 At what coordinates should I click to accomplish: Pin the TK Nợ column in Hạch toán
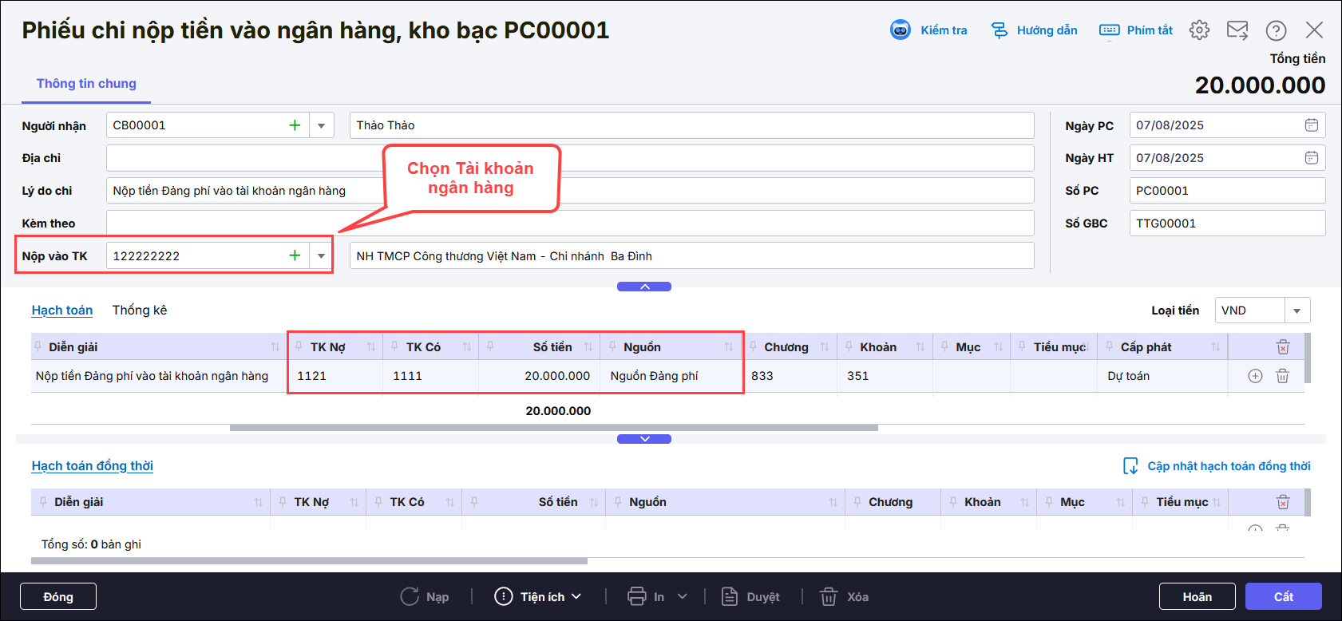(x=299, y=346)
